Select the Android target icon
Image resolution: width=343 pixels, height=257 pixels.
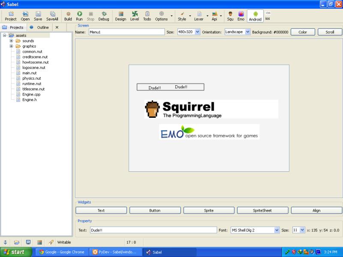tap(255, 16)
